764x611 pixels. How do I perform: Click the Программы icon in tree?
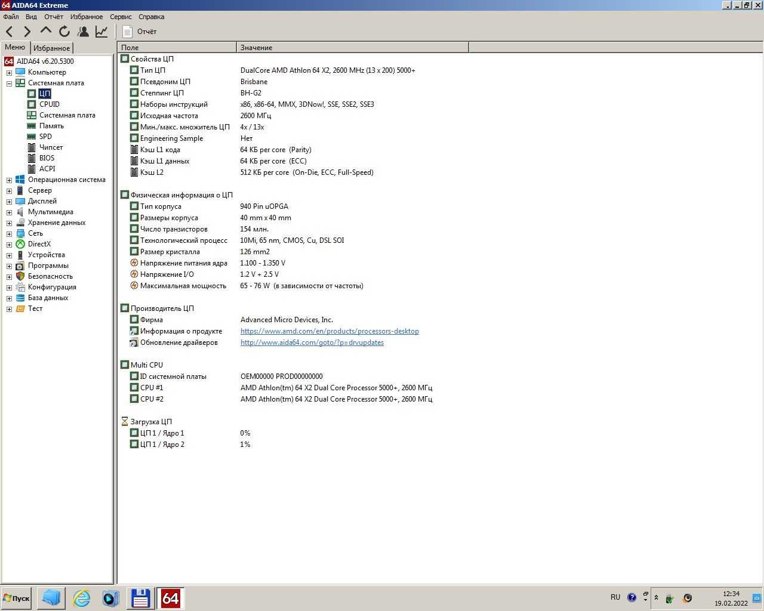(20, 266)
